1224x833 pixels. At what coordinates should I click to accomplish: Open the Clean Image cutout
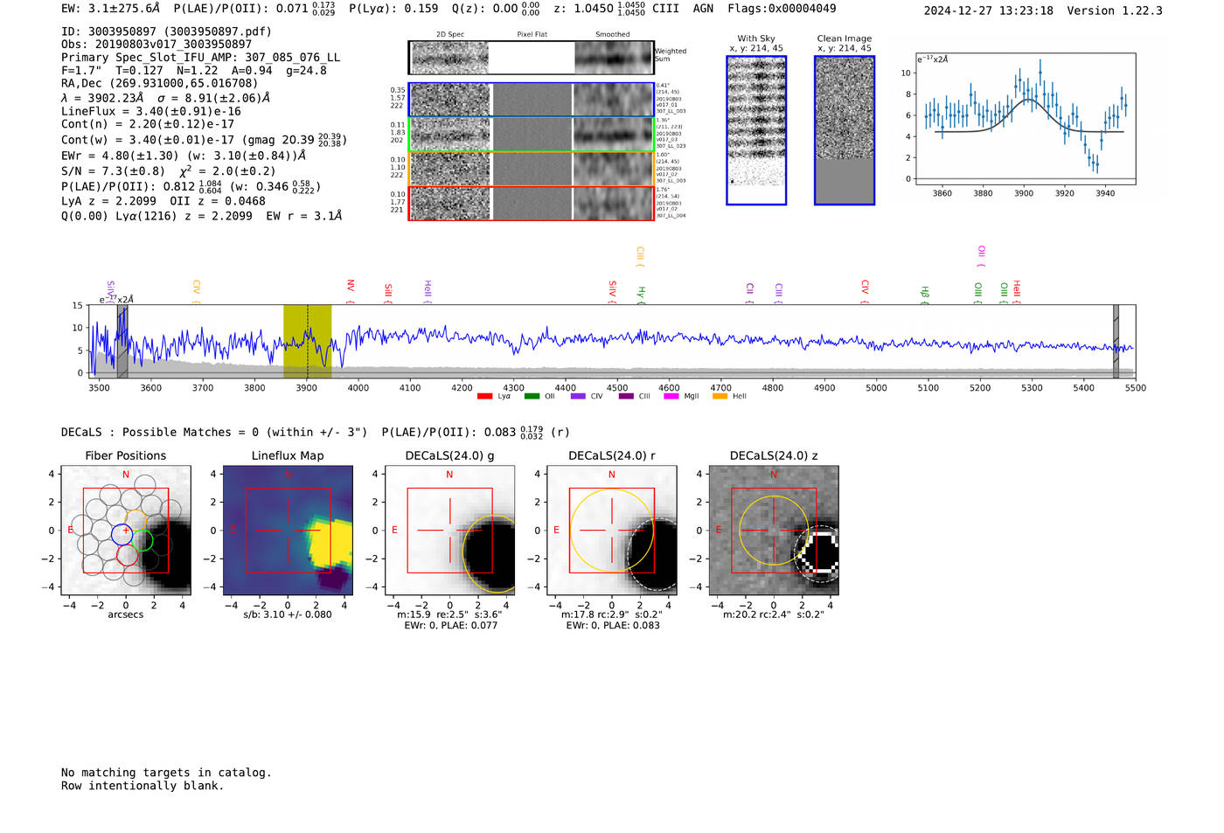(x=845, y=130)
